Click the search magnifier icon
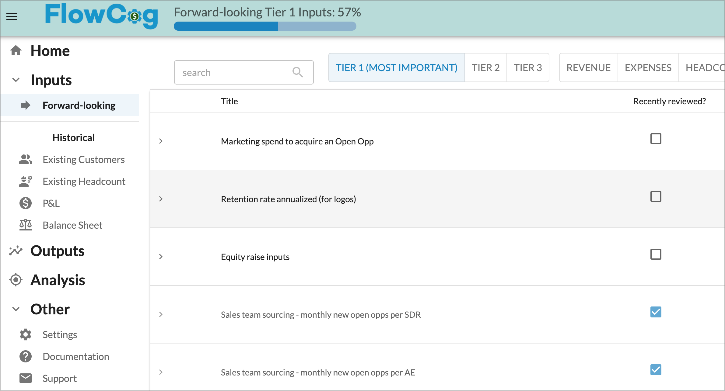The width and height of the screenshot is (725, 391). [x=297, y=72]
